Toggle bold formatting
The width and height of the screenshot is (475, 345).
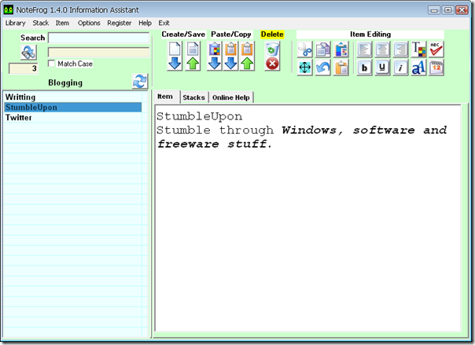tap(364, 68)
